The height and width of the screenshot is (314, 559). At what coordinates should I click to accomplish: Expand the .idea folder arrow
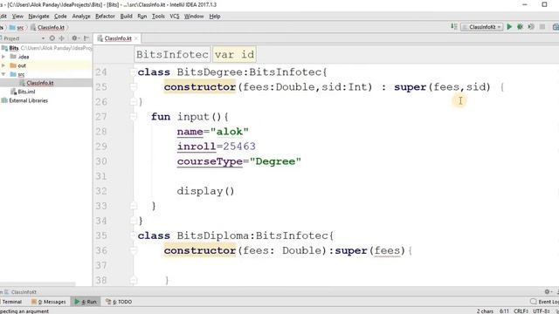point(3,57)
